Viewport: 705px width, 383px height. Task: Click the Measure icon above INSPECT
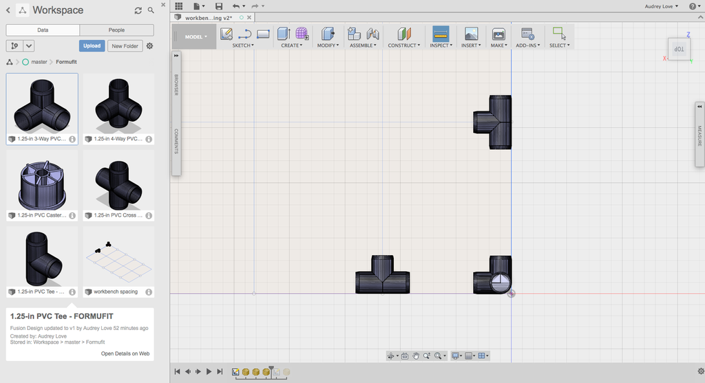click(x=441, y=34)
